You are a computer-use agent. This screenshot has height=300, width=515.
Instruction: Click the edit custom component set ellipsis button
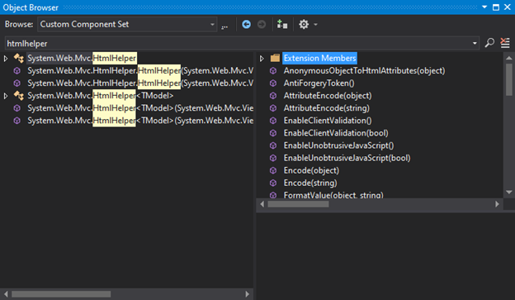click(224, 26)
